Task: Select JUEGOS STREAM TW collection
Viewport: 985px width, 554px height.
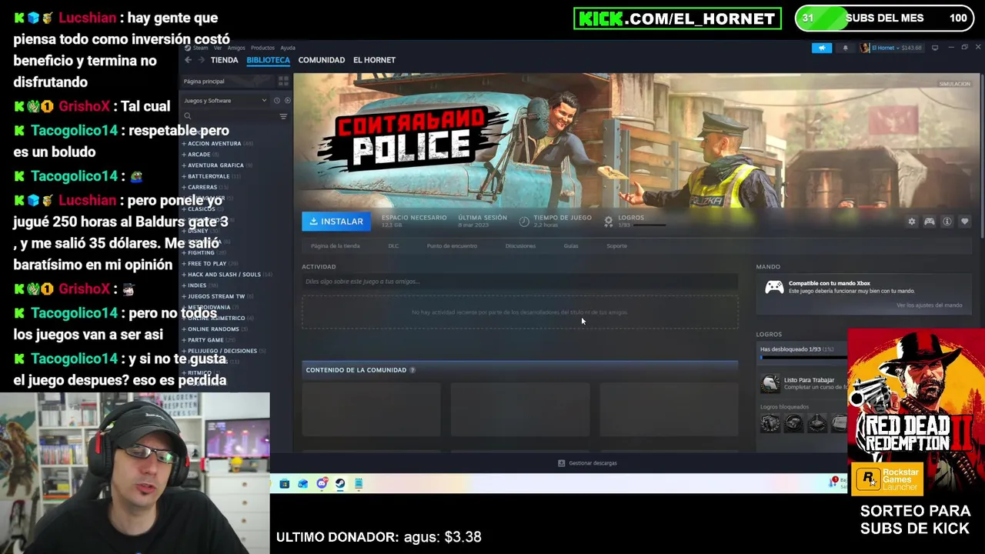Action: [217, 296]
